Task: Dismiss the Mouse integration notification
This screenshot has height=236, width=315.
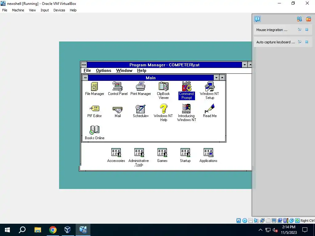Action: tap(307, 30)
